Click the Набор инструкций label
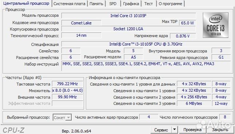Viewport: 235px width, 134px height. (x=42, y=64)
